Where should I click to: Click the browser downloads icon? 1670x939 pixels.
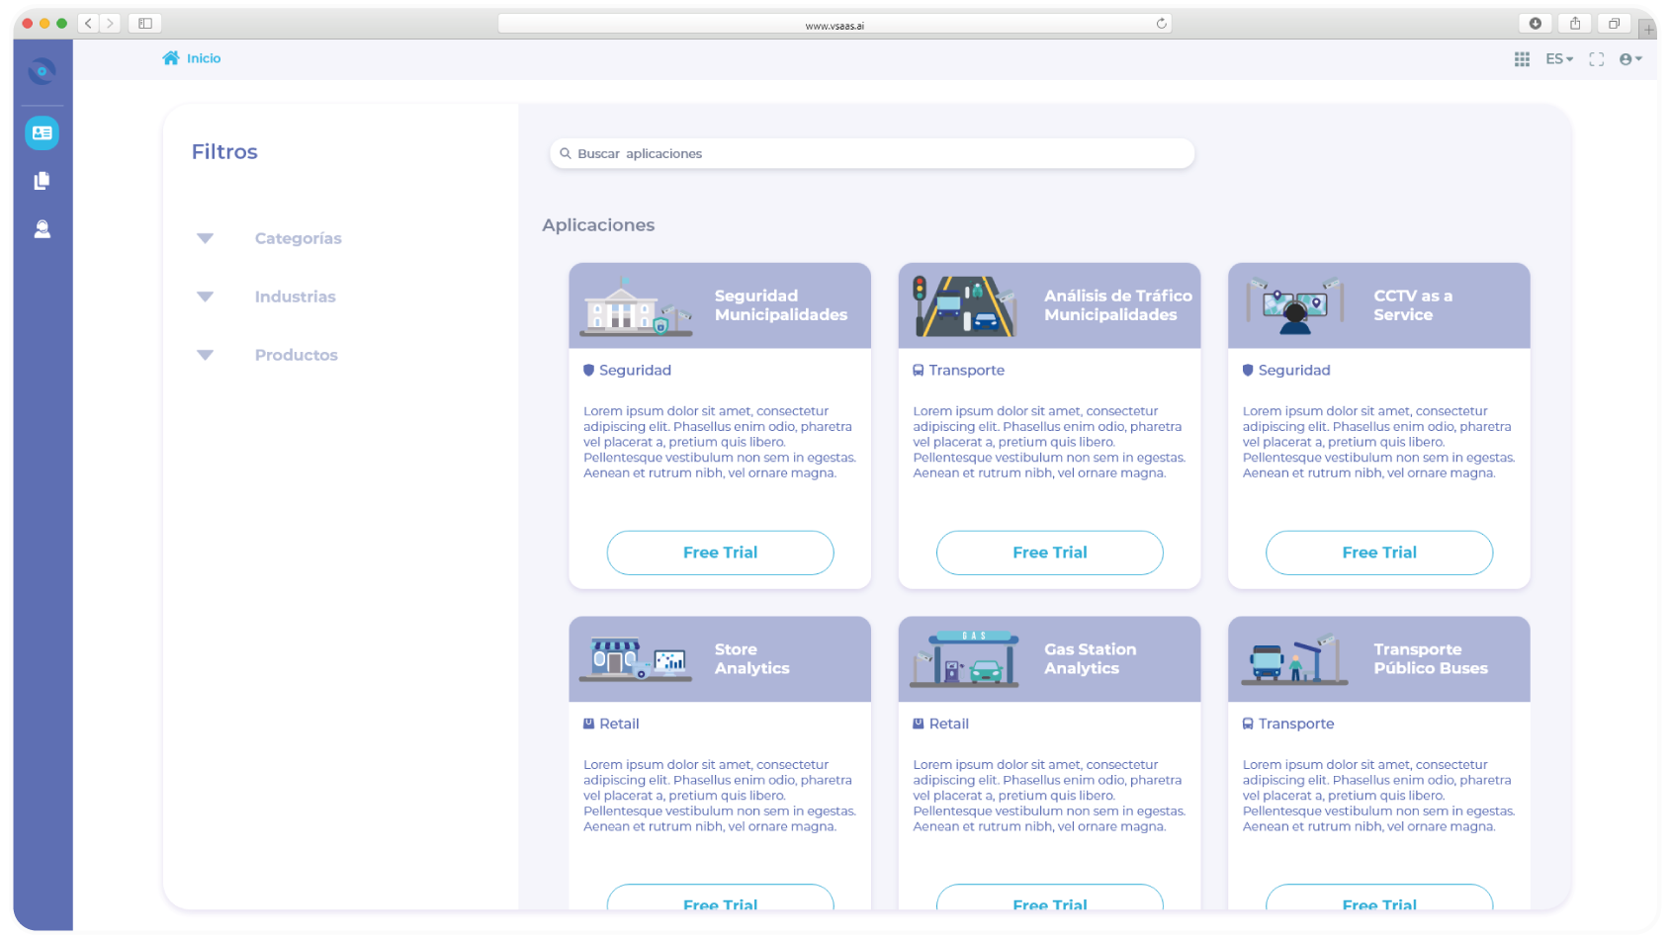1535,24
